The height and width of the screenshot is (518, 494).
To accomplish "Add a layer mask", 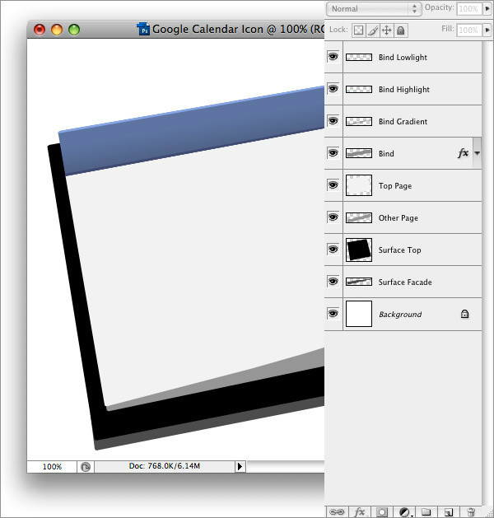I will [x=382, y=511].
